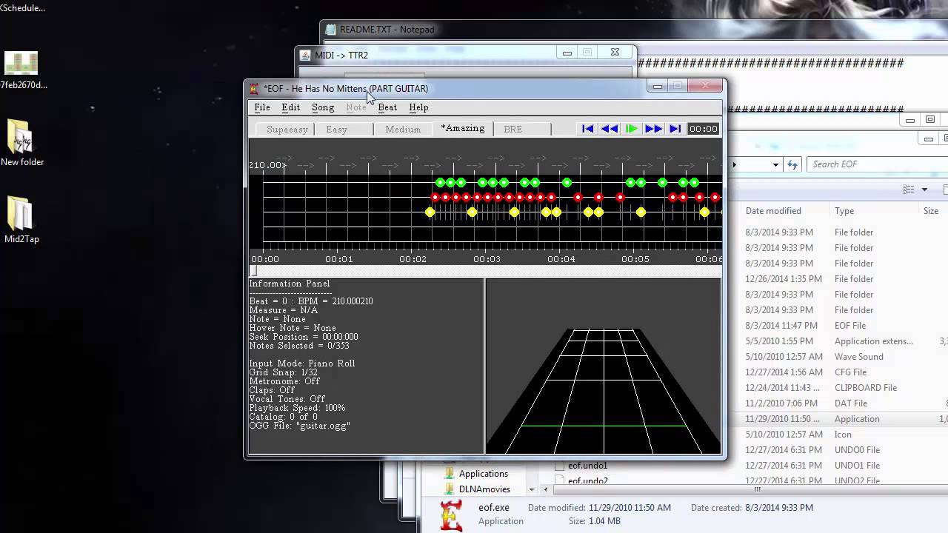Select the row with type Wave Sound

(x=837, y=357)
